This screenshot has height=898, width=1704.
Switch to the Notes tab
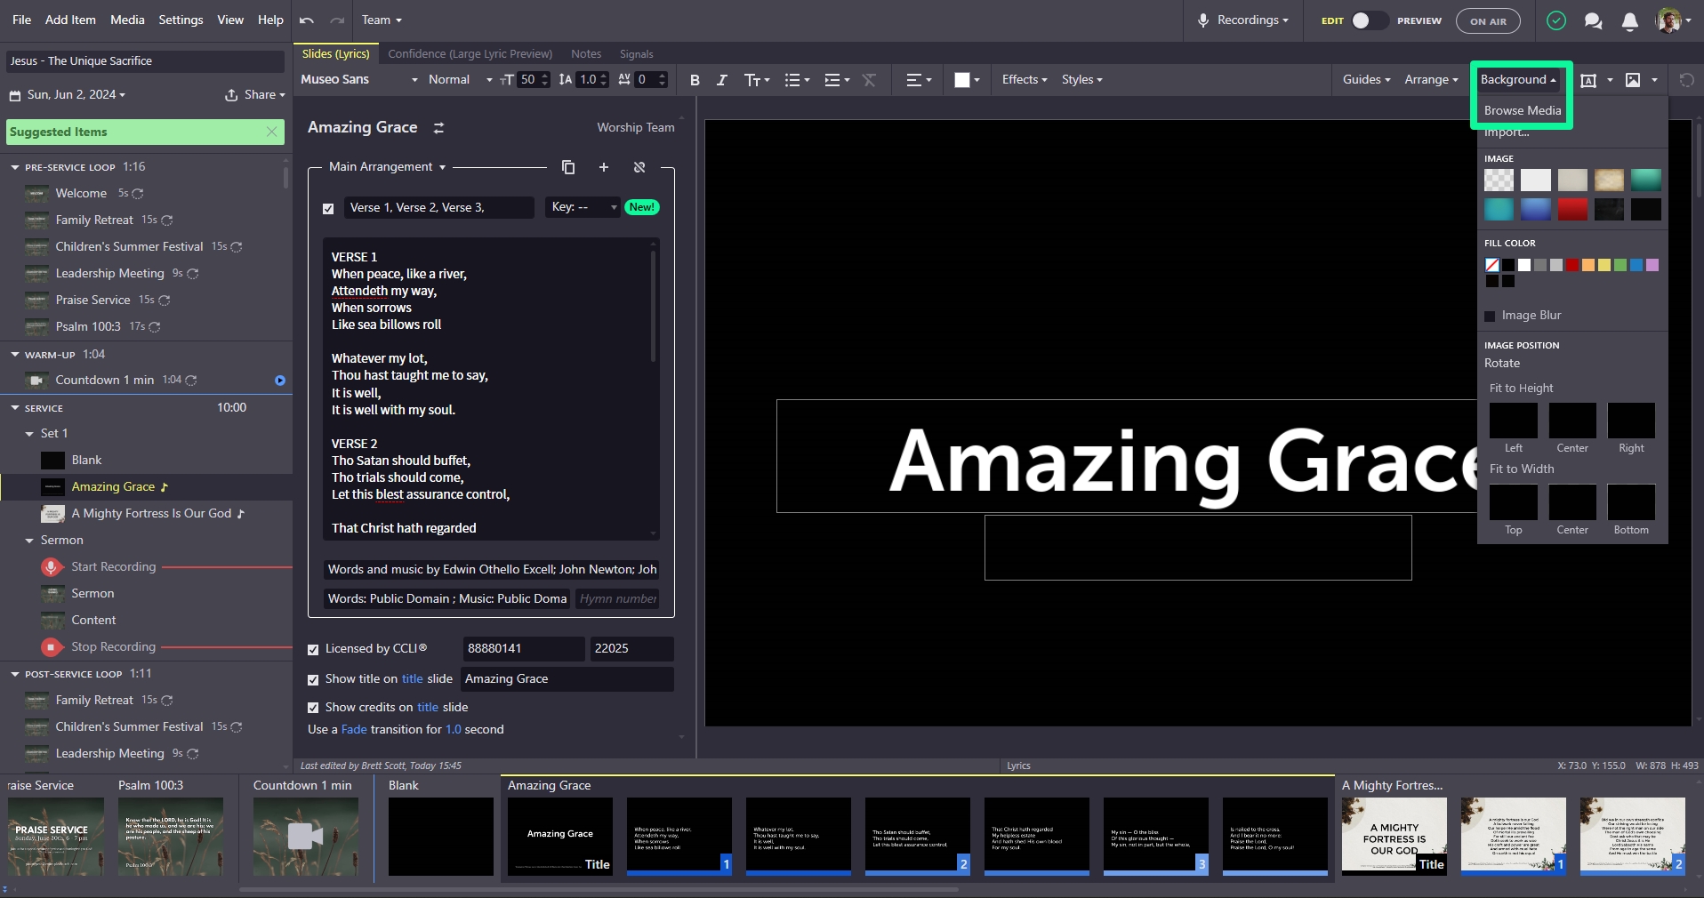pos(585,54)
